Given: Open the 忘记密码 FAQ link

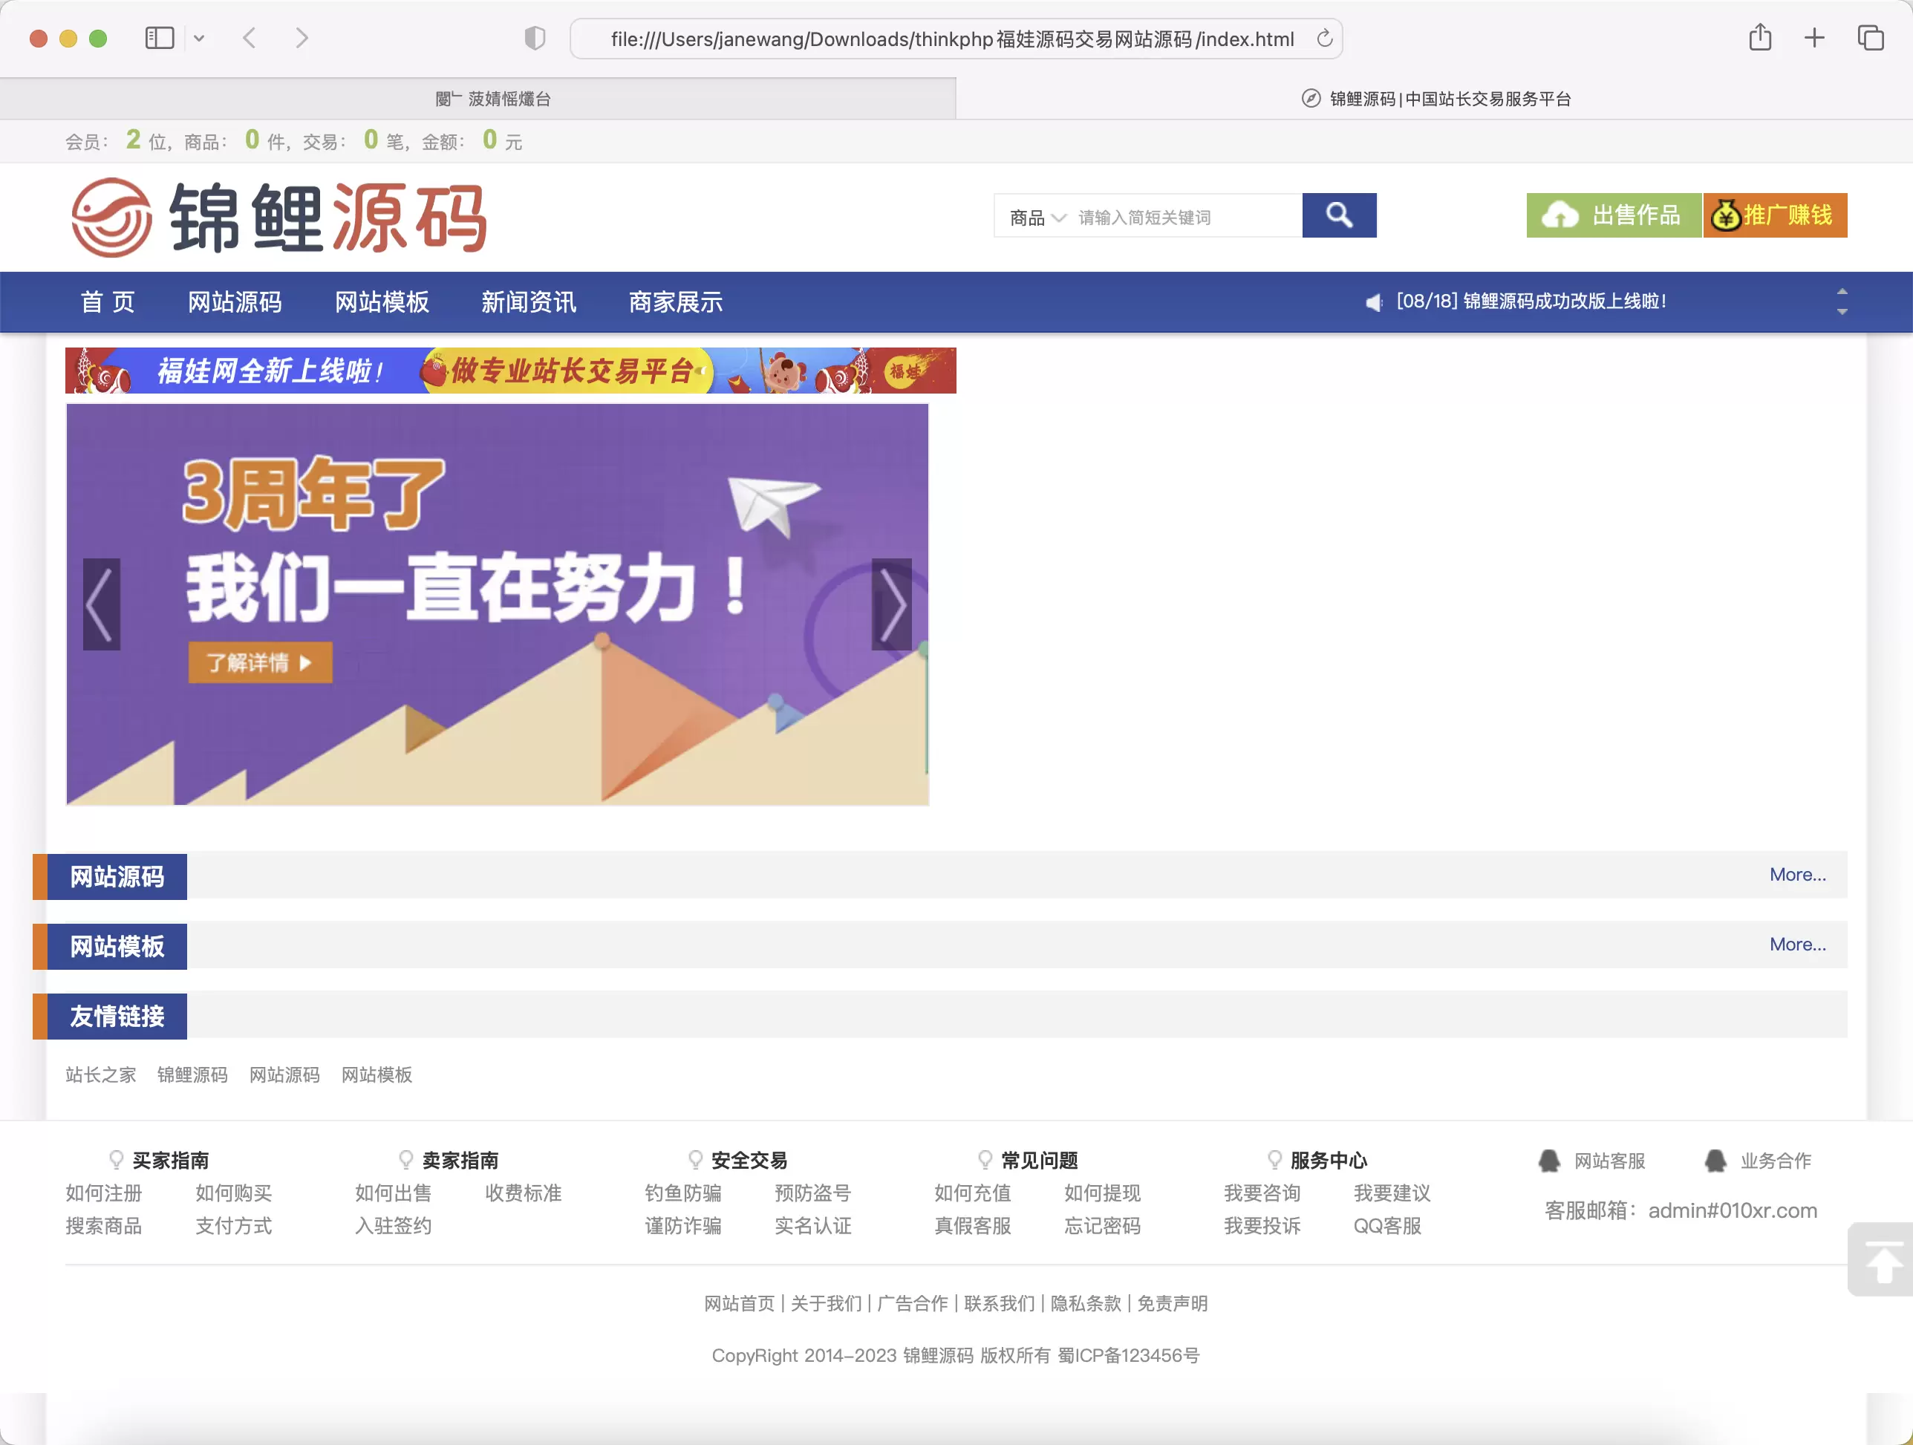Looking at the screenshot, I should 1103,1226.
